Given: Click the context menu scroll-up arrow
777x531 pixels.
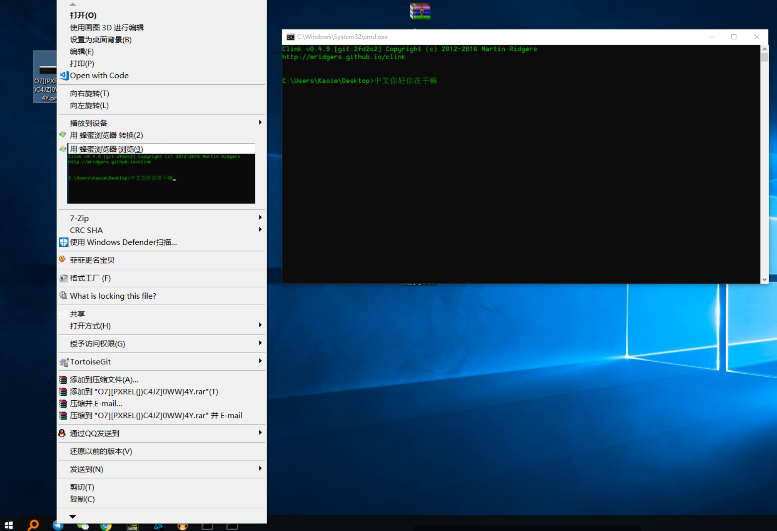Looking at the screenshot, I should click(73, 4).
